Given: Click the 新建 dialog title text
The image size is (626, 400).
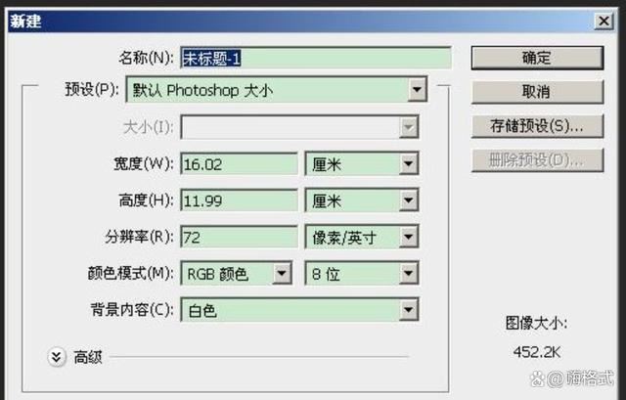Looking at the screenshot, I should [x=25, y=21].
